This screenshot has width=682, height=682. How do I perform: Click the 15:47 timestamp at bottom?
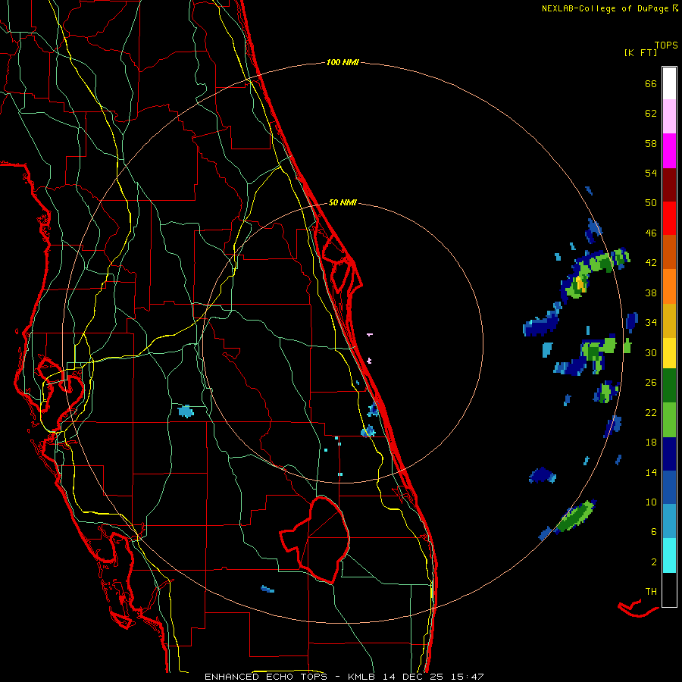pos(467,677)
